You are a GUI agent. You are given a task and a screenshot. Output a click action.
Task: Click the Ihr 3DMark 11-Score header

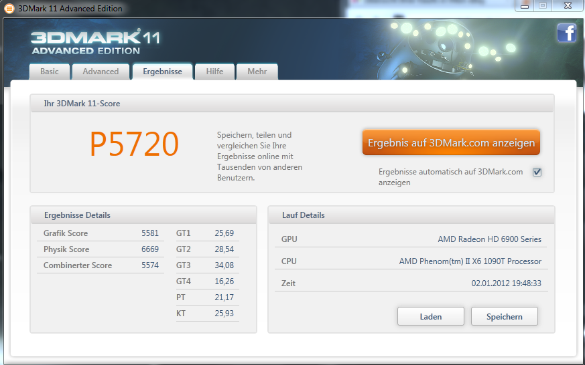tap(292, 104)
